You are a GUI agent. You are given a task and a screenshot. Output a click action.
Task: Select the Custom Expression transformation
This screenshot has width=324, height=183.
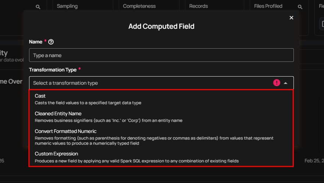tap(56, 154)
